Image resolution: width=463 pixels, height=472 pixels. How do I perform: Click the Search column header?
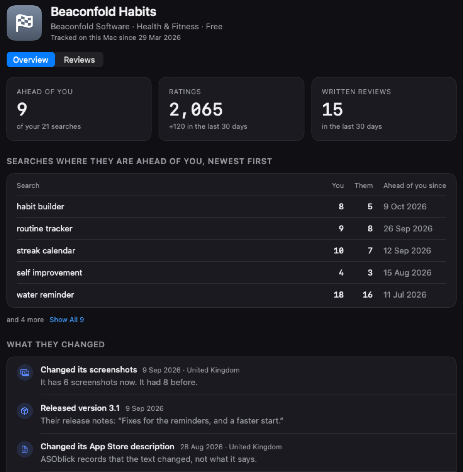28,185
